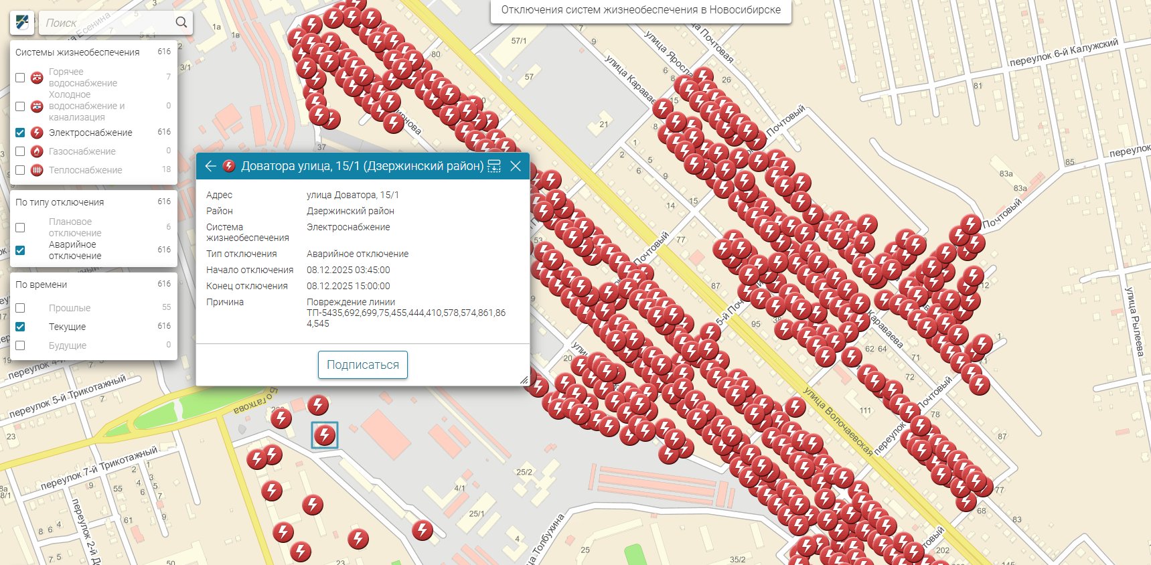
Task: Collapse the Системы жизнеобеспечения panel header
Action: [x=78, y=52]
